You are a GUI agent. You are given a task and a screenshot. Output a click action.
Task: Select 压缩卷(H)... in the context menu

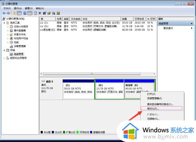tap(153, 119)
